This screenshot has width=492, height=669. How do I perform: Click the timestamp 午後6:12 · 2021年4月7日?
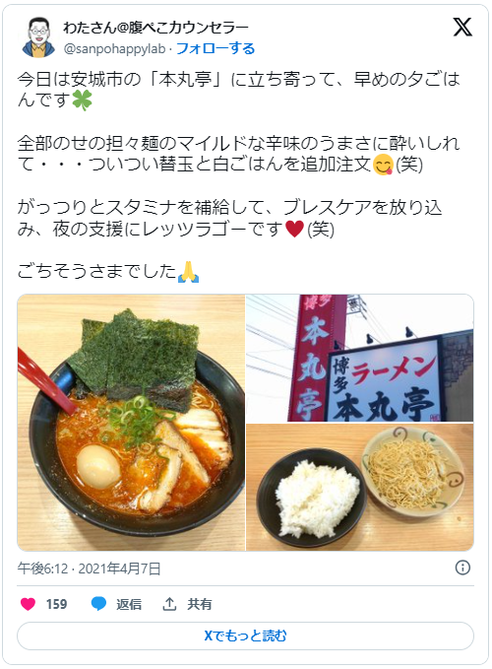tap(89, 569)
